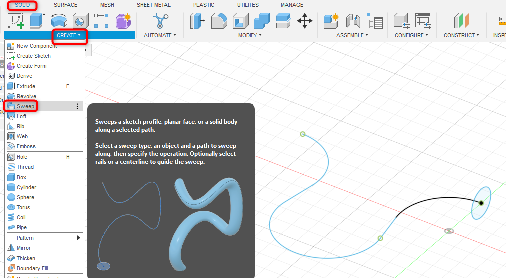506x278 pixels.
Task: Click the Hole toolbar icon
Action: [x=80, y=21]
